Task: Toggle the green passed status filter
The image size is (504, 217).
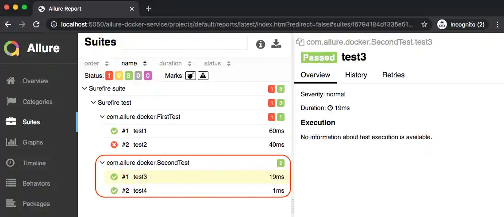Action: (x=128, y=76)
